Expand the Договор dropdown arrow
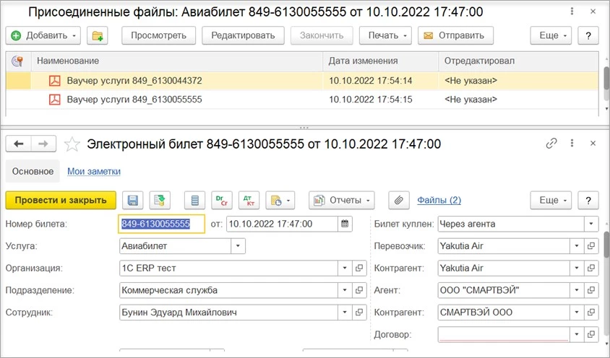The image size is (610, 358). tap(577, 334)
